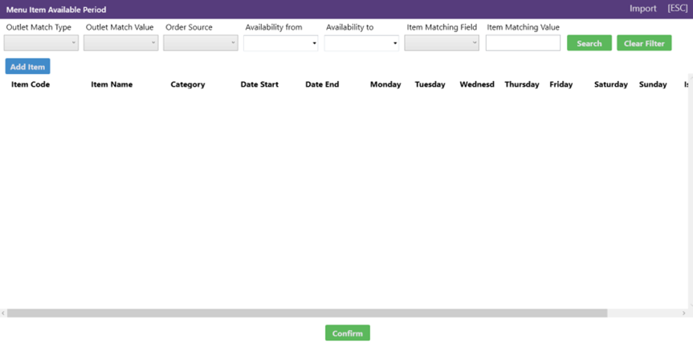Screen dimensions: 693x343
Task: Expand the Outlet Match Value dropdown
Action: click(x=120, y=43)
